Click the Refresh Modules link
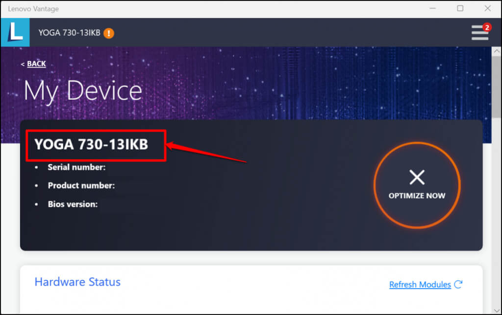 [420, 284]
